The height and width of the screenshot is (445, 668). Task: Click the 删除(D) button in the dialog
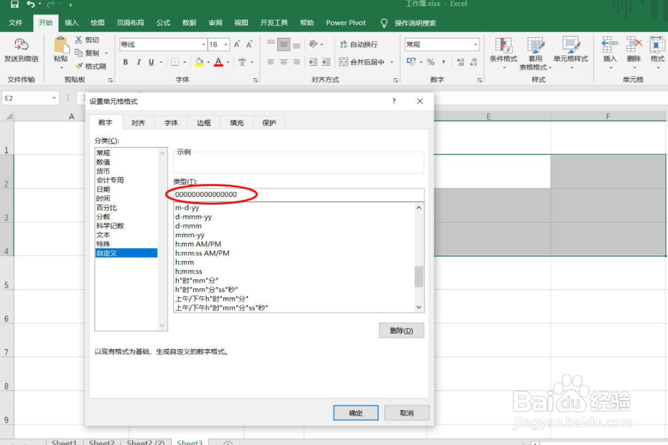coord(401,330)
